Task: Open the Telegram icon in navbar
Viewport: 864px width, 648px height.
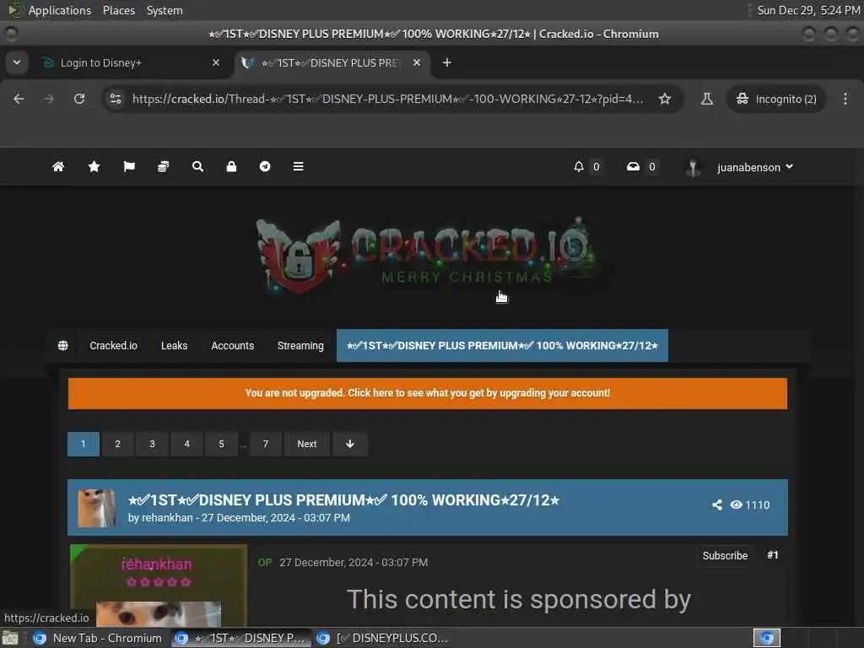Action: (265, 166)
